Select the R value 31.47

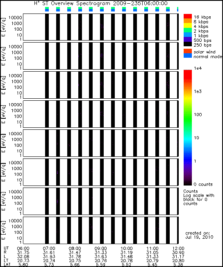tap(75, 253)
